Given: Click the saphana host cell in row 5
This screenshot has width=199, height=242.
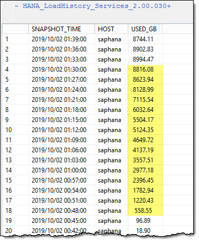Looking at the screenshot, I should [x=112, y=80].
